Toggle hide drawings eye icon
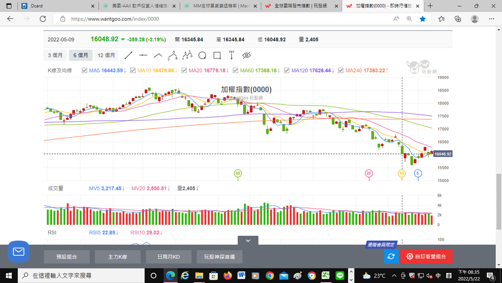Viewport: 502px width, 283px height. tap(246, 56)
